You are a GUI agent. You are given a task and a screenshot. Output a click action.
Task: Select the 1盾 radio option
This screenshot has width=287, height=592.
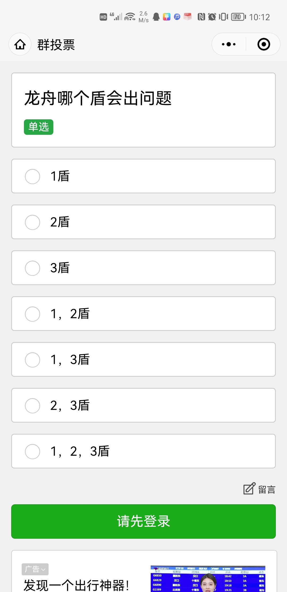[x=143, y=176]
